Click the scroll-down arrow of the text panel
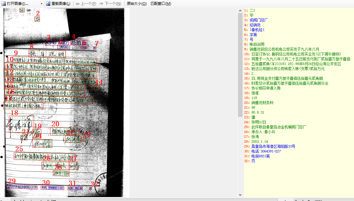 (x=240, y=195)
